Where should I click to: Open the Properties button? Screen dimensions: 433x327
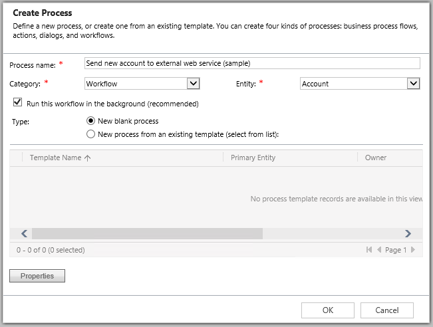[x=37, y=276]
